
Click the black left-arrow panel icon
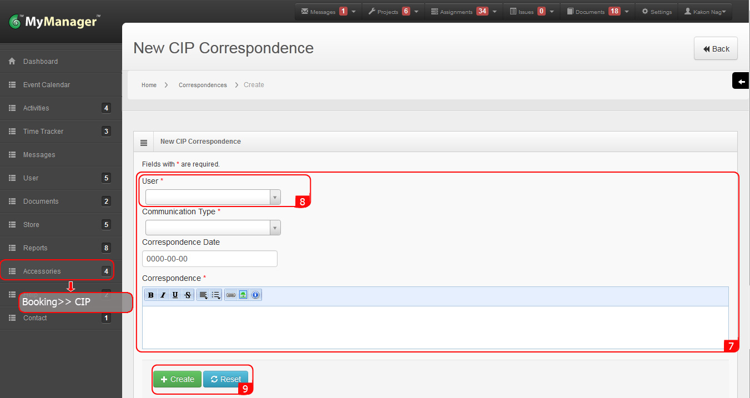tap(741, 82)
